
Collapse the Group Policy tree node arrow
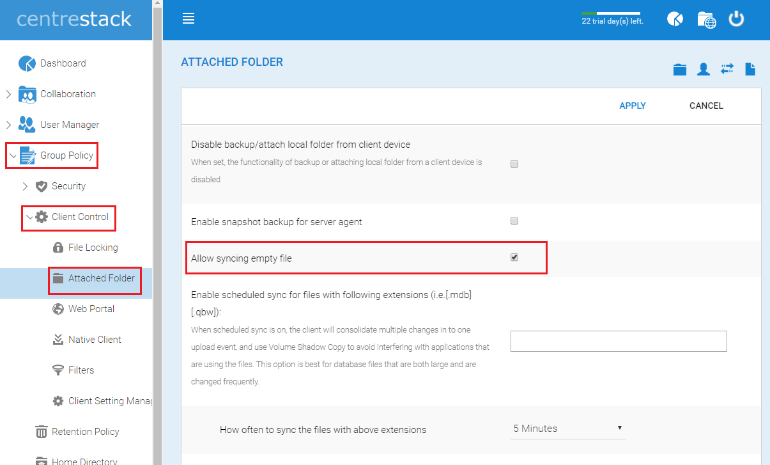(x=13, y=155)
